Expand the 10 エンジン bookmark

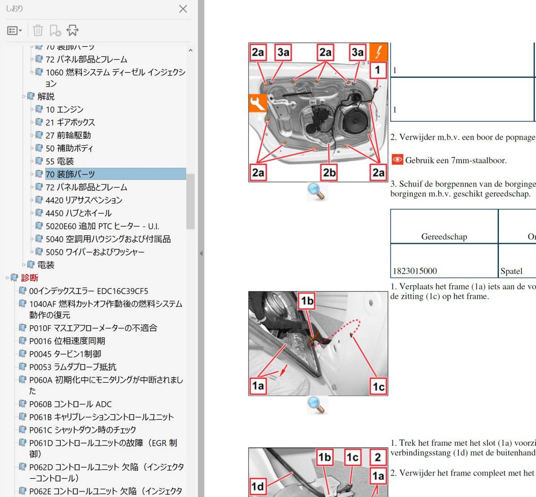pos(32,109)
